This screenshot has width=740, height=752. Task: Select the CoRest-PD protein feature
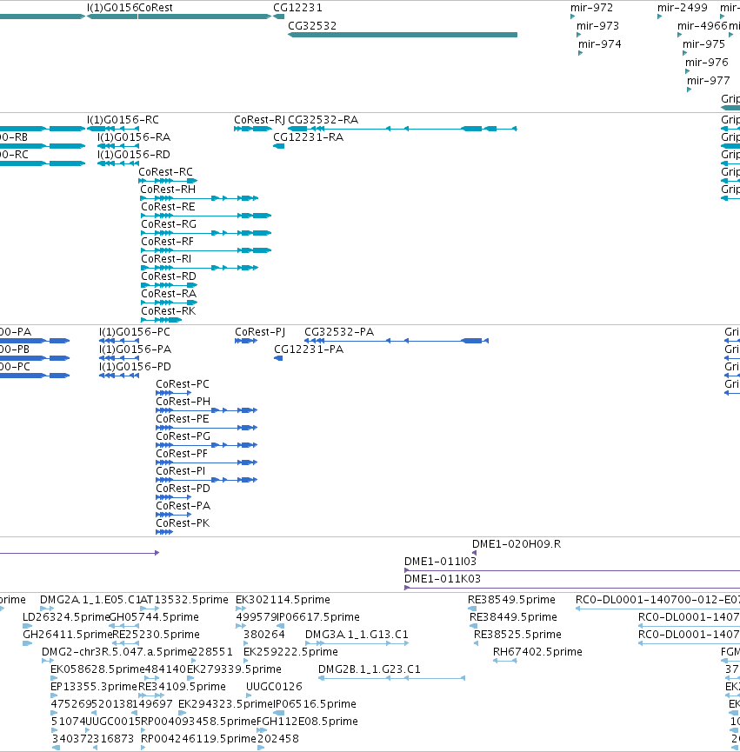[x=174, y=497]
